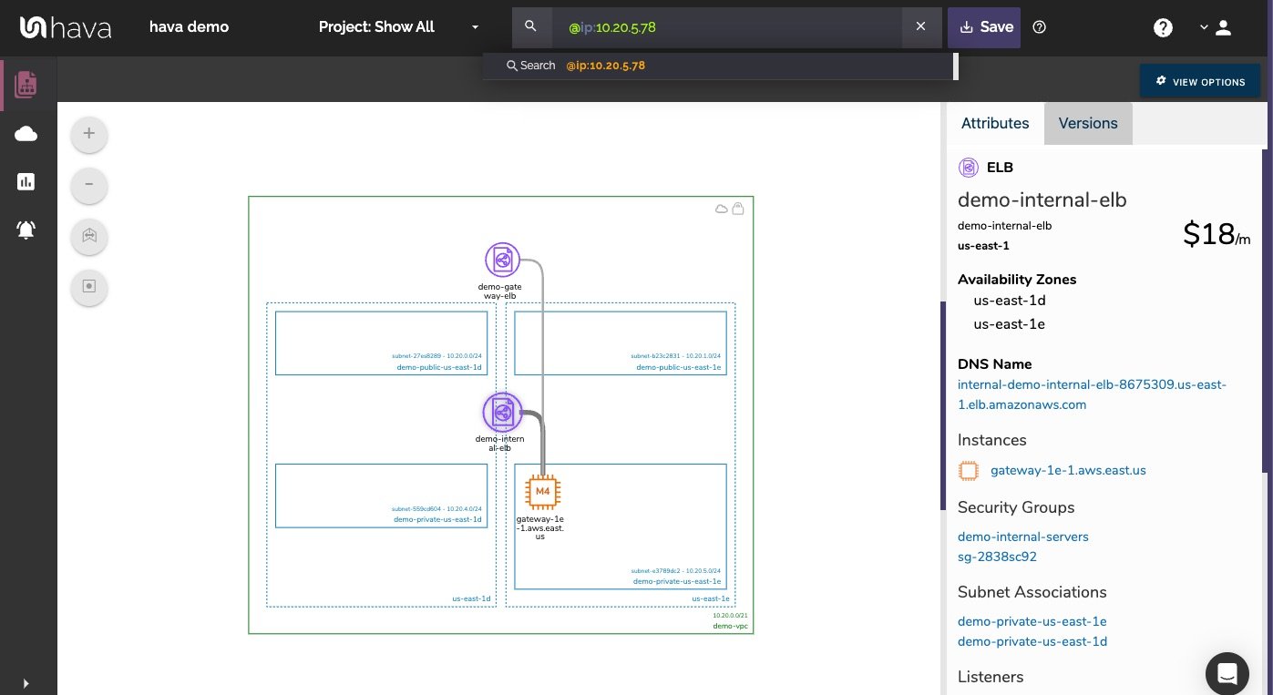Select the search suggestion @ip:10.20.5.78
Image resolution: width=1273 pixels, height=695 pixels.
coord(718,66)
